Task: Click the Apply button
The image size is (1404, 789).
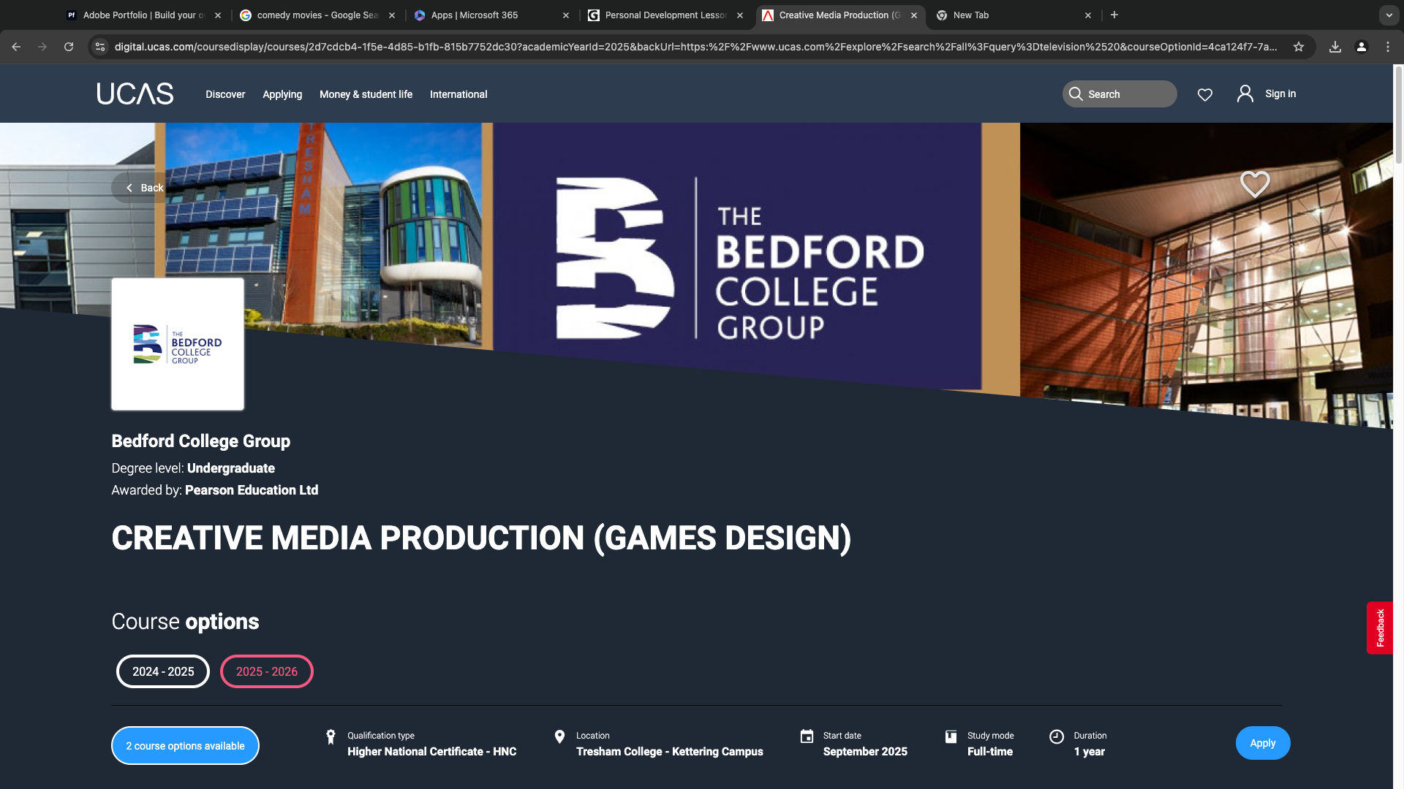Action: [1263, 743]
